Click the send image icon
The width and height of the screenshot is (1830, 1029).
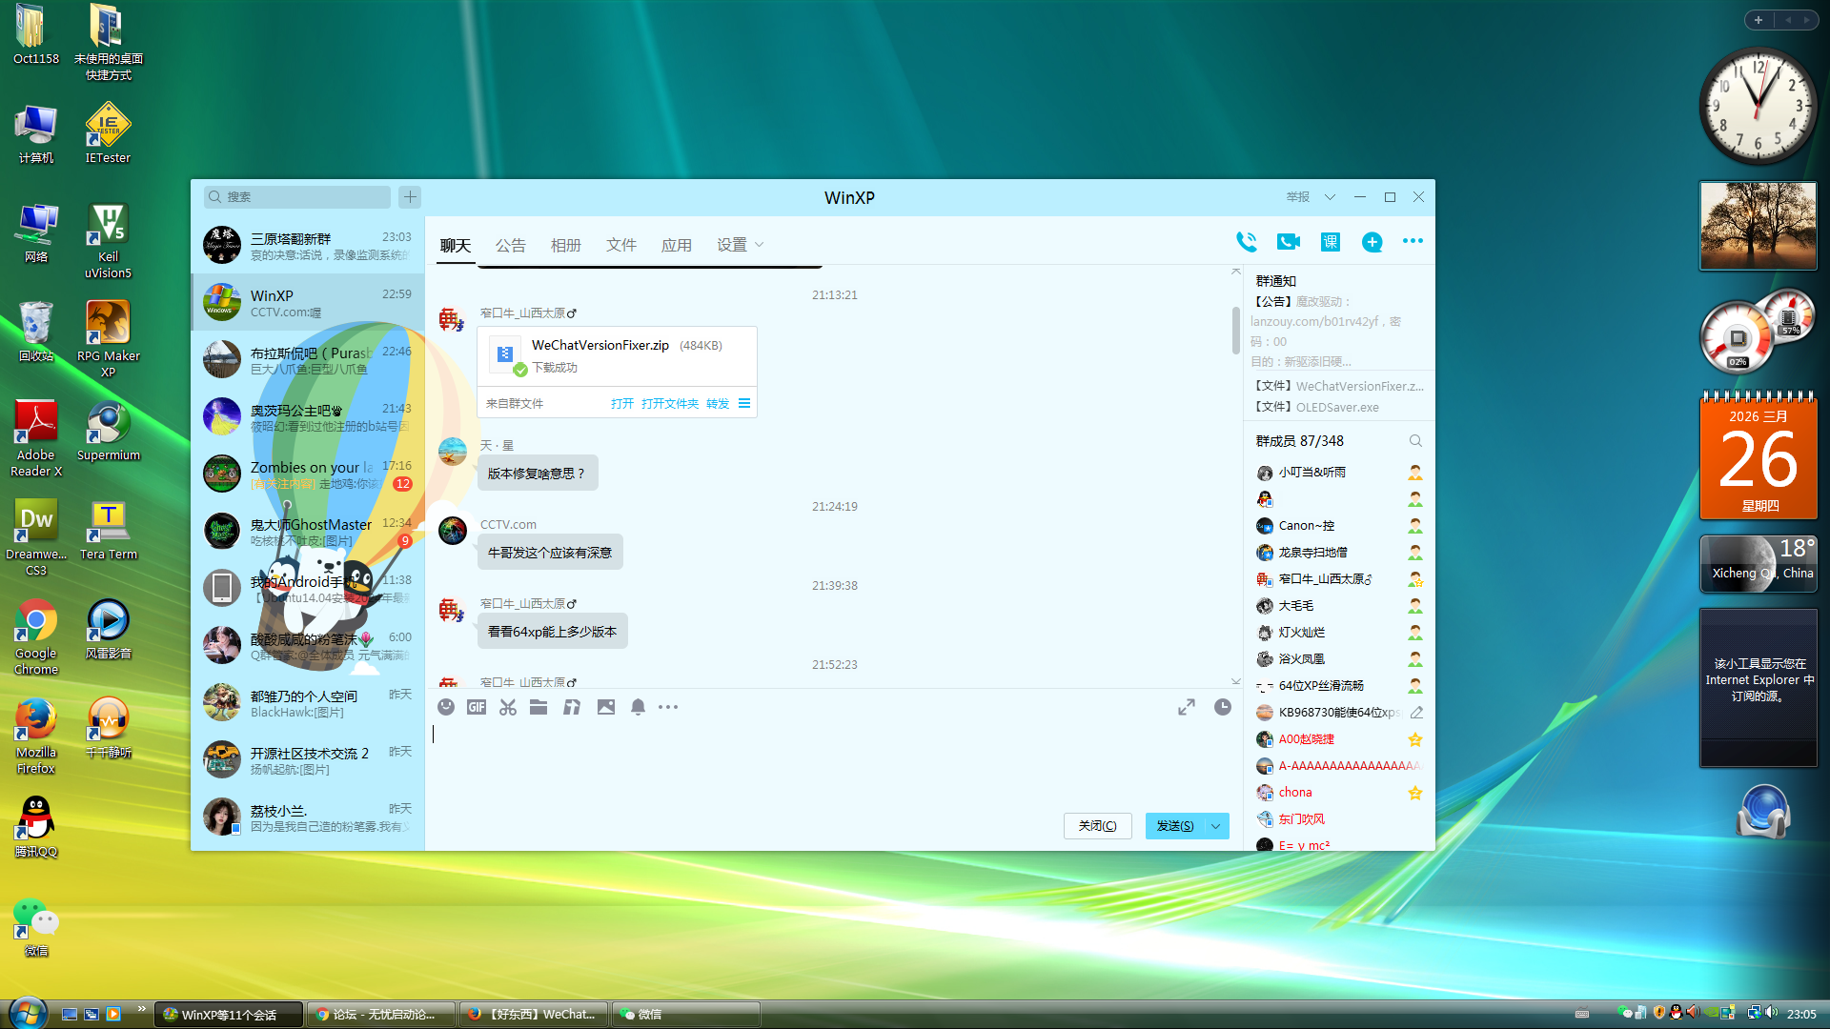pyautogui.click(x=606, y=707)
